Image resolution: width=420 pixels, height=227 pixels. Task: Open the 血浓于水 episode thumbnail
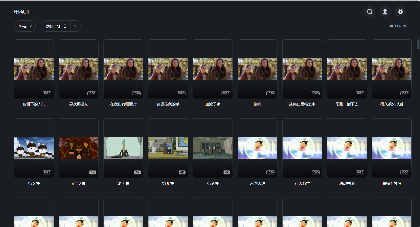click(213, 69)
